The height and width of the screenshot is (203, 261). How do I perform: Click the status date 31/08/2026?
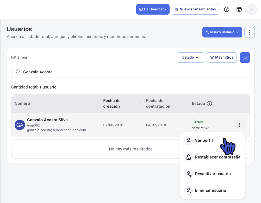[200, 128]
